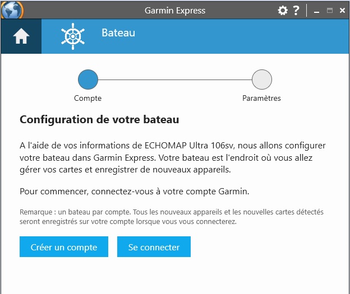Go to the Home screen icon
The image size is (350, 294).
(21, 36)
